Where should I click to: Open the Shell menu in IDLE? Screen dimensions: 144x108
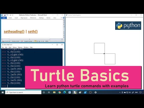(10, 47)
